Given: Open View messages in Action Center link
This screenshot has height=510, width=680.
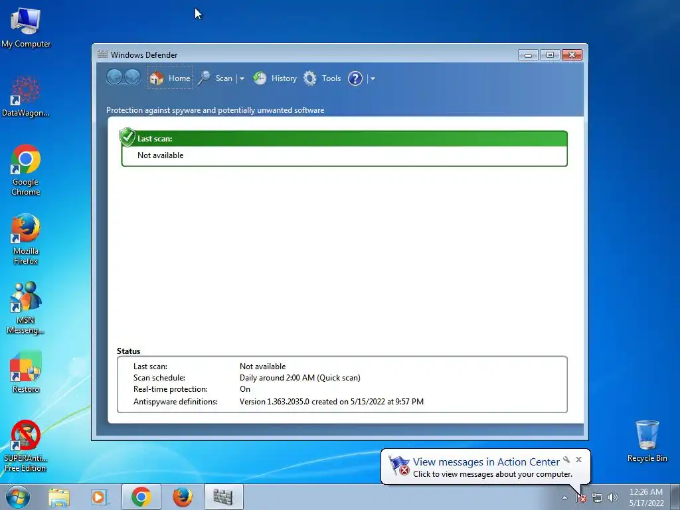Looking at the screenshot, I should point(486,462).
